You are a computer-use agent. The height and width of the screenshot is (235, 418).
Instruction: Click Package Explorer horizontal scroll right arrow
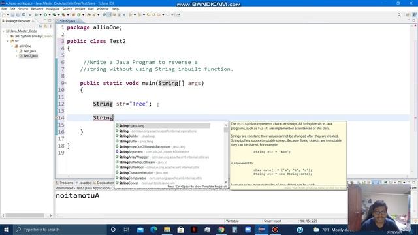point(51,215)
